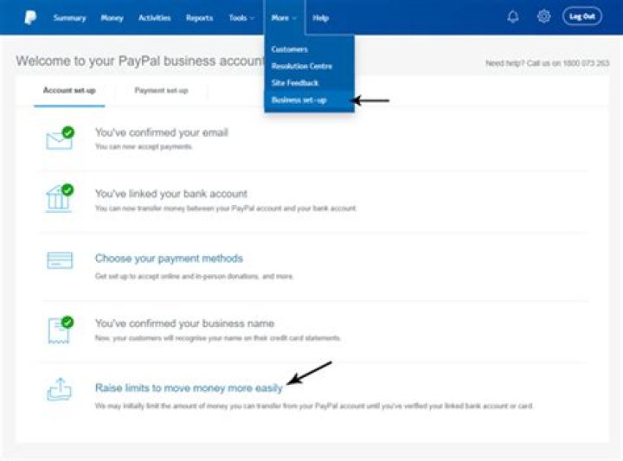Click You've linked your bank account heading
Screen dimensions: 623x461
[x=170, y=194]
